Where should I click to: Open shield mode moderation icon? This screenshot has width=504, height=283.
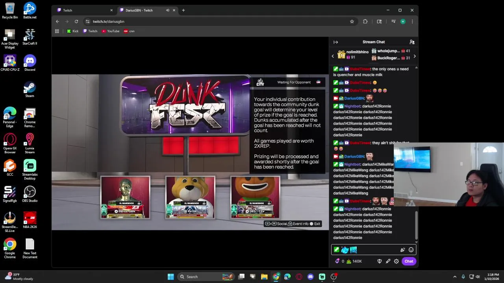click(x=380, y=261)
